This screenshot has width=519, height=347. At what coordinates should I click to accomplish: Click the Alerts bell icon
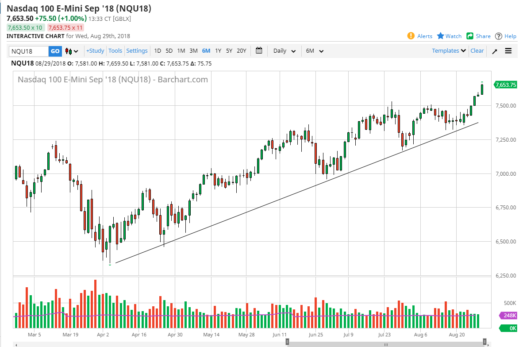[x=411, y=36]
